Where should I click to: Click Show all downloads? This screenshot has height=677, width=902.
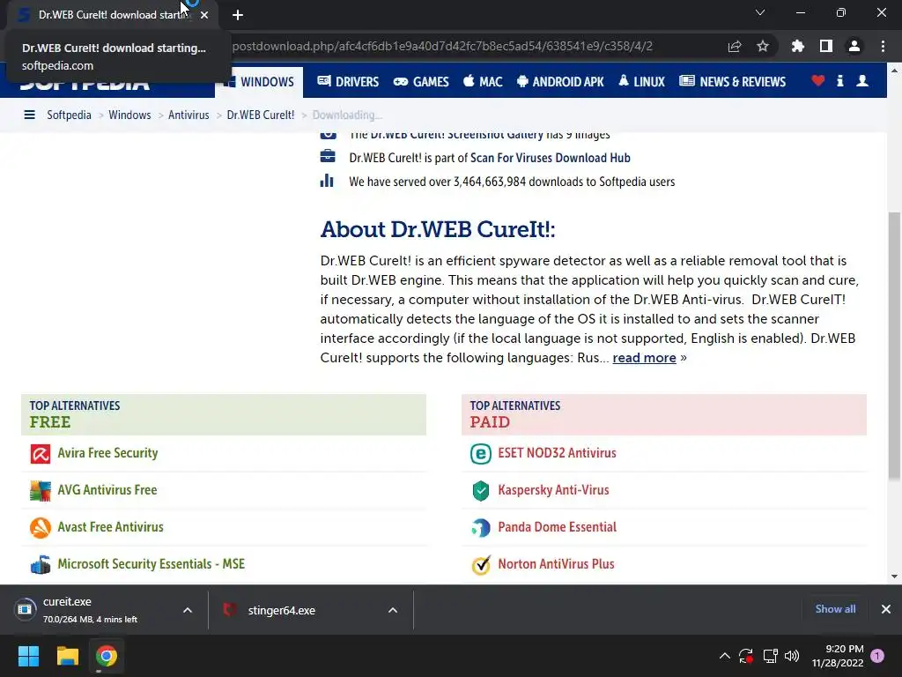pos(835,609)
